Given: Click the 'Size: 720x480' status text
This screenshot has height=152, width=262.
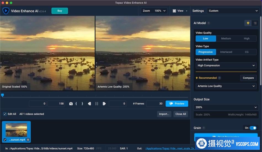Looking at the screenshot, I should pyautogui.click(x=85, y=148).
